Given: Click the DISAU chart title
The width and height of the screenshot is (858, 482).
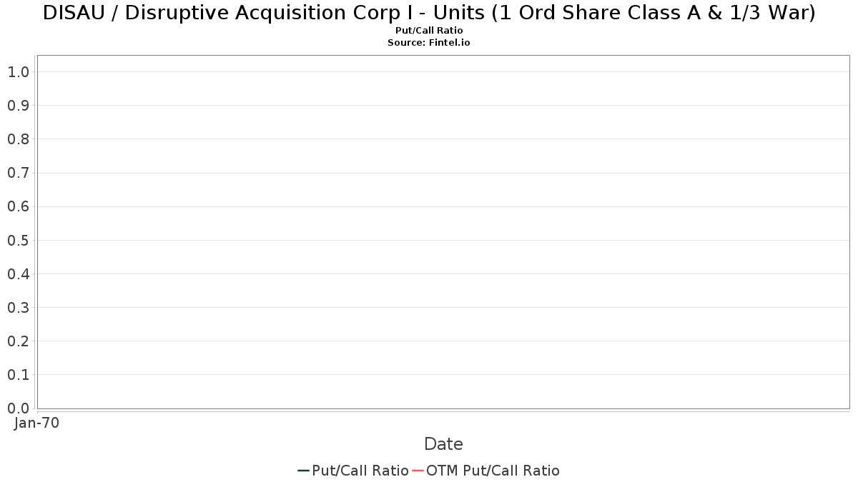Looking at the screenshot, I should (x=429, y=13).
